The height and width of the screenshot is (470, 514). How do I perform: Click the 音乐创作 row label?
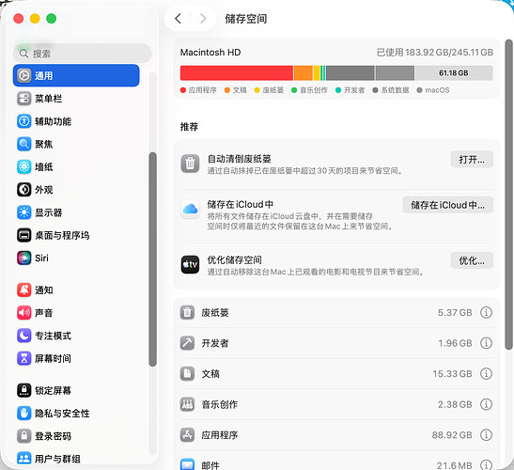220,404
